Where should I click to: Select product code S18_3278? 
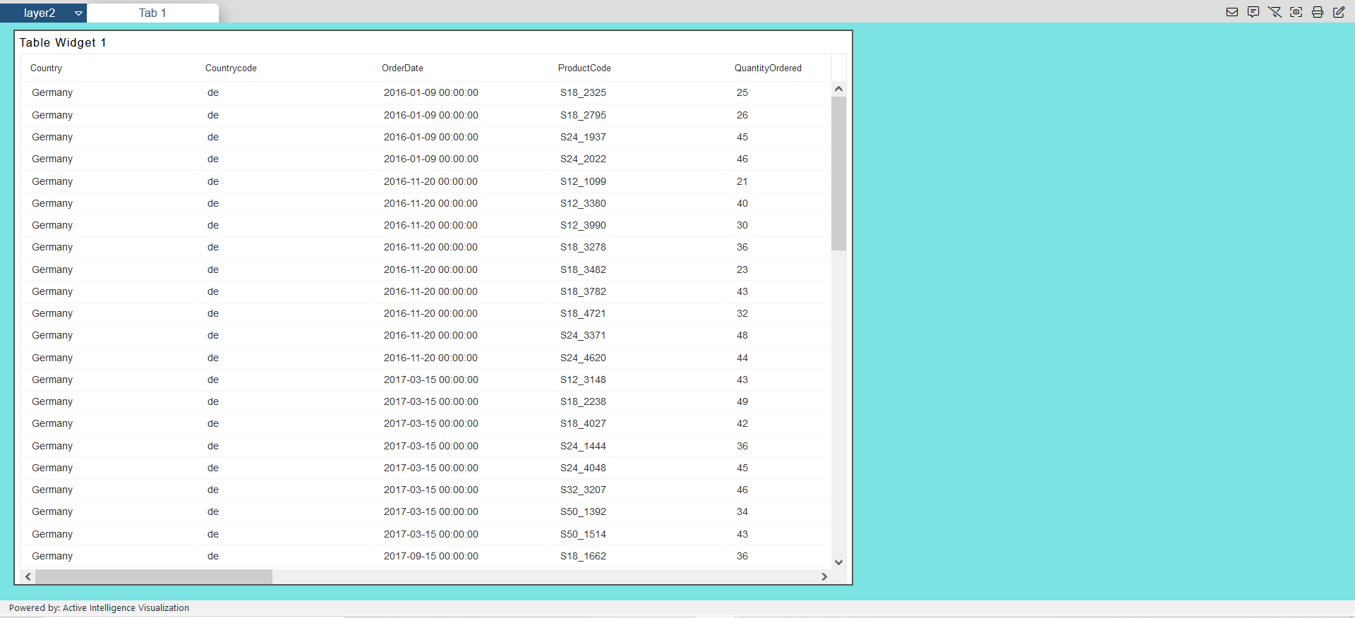pyautogui.click(x=583, y=247)
